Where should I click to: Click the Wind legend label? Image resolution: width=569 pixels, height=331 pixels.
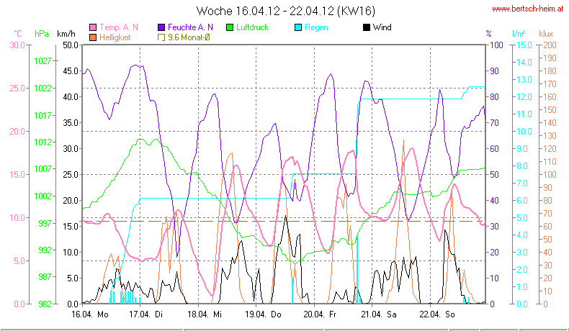pyautogui.click(x=382, y=27)
